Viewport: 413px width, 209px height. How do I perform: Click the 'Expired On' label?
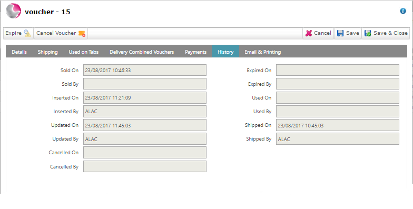pyautogui.click(x=259, y=71)
